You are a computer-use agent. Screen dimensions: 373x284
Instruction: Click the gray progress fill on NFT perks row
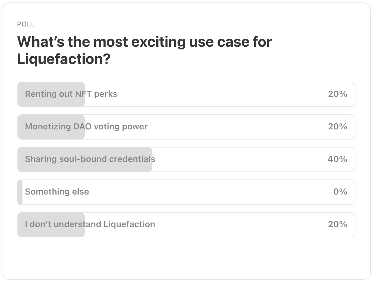pos(51,101)
